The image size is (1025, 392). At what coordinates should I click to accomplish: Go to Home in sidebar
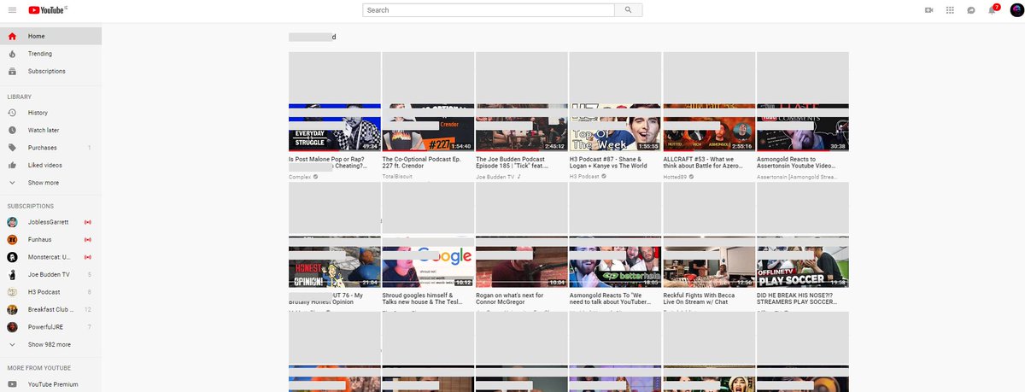tap(50, 37)
